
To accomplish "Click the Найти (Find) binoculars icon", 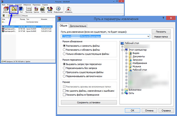I will 43,10.
